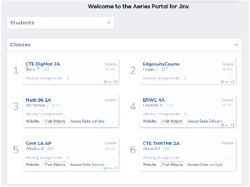Screen dimensions: 250x187
Task: Click Visit Website in Govt 1A AP
Action: [x=55, y=164]
